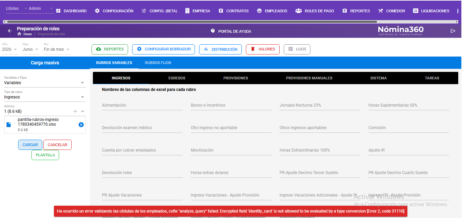Click the Otro Ingreso no aportable field
The image size is (462, 218).
pos(231,128)
